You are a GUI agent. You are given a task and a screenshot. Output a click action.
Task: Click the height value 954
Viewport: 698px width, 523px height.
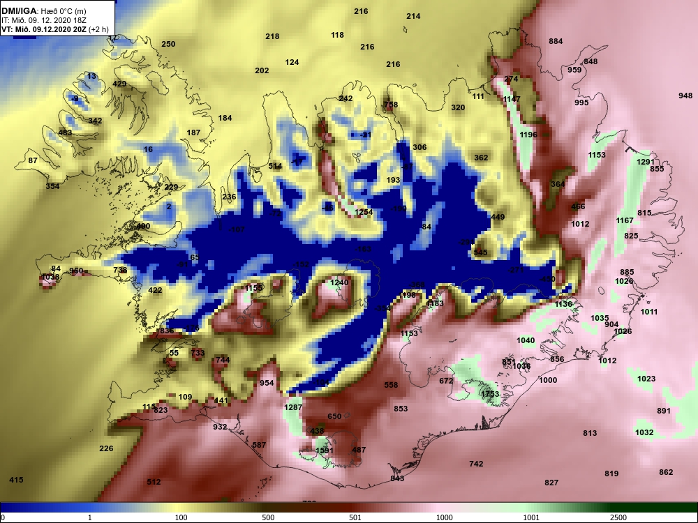[267, 384]
